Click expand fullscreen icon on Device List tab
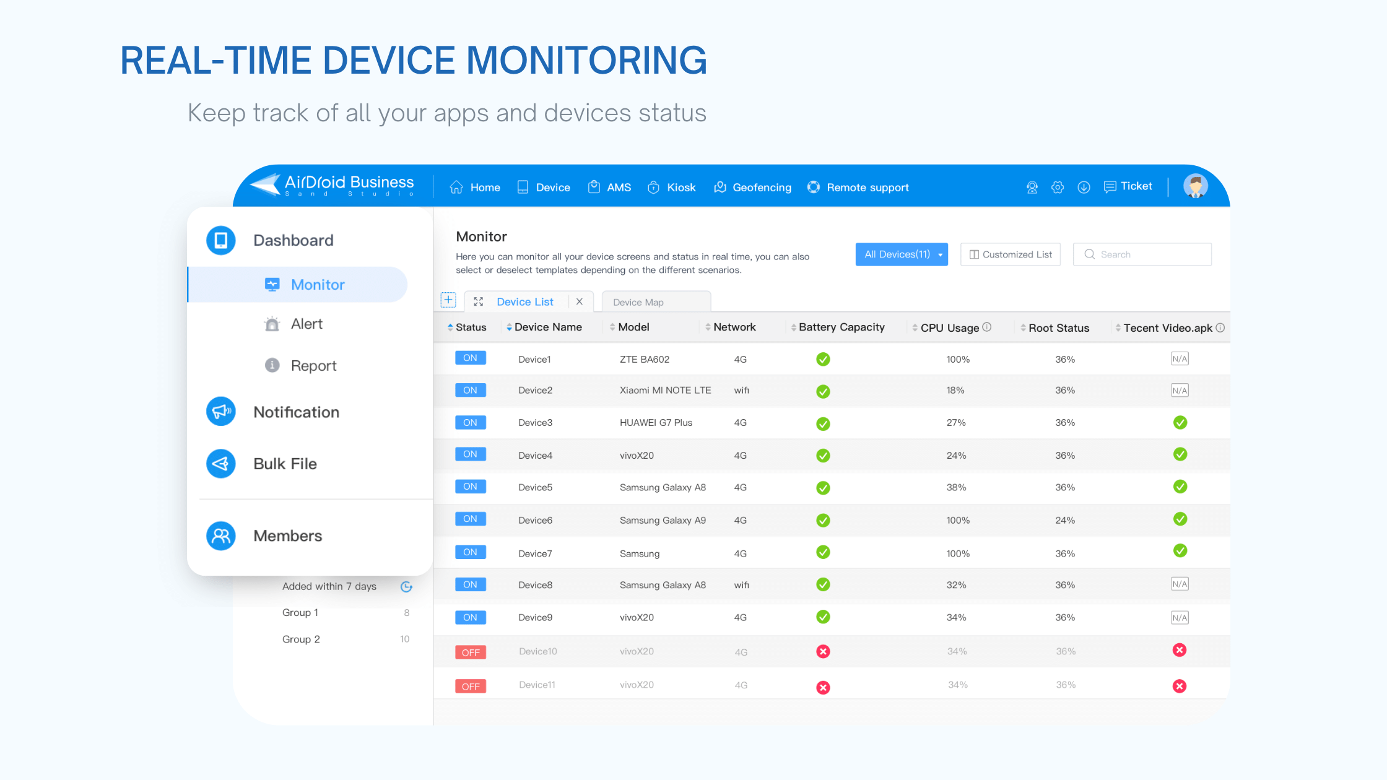This screenshot has height=780, width=1387. point(478,301)
